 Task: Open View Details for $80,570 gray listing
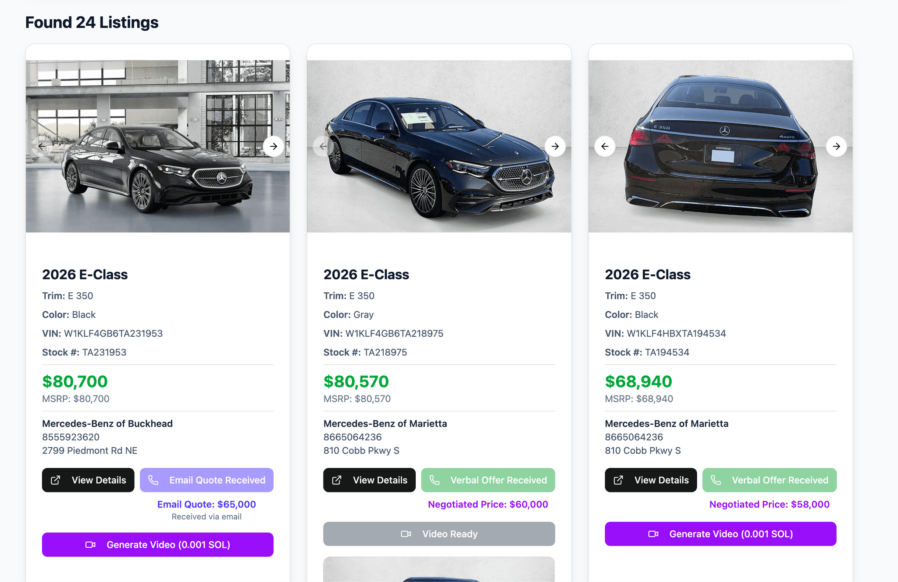coord(369,480)
